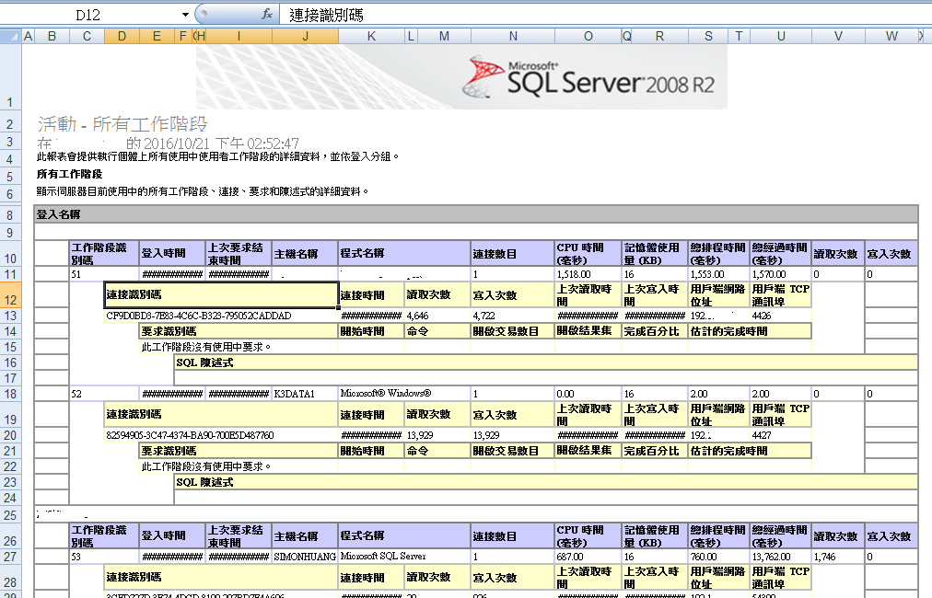Select the highlighted 連接識別碼 cell in row 12
The height and width of the screenshot is (598, 932).
point(221,294)
